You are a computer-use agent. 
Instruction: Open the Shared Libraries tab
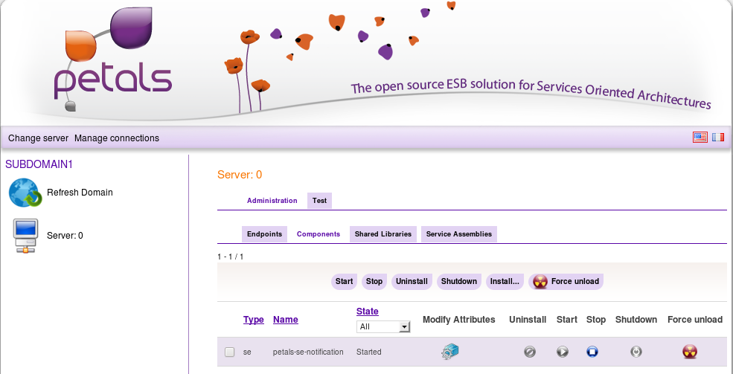click(x=382, y=234)
